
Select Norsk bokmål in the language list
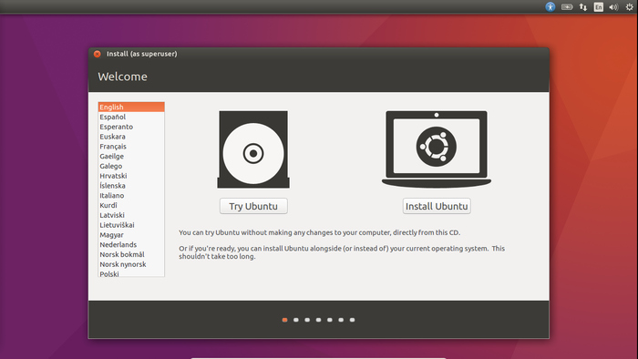[131, 254]
